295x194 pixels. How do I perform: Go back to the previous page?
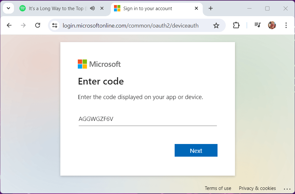9,25
